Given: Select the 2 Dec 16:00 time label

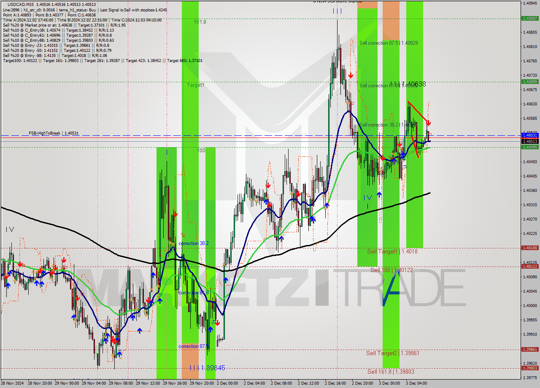Looking at the screenshot, I should coord(336,383).
